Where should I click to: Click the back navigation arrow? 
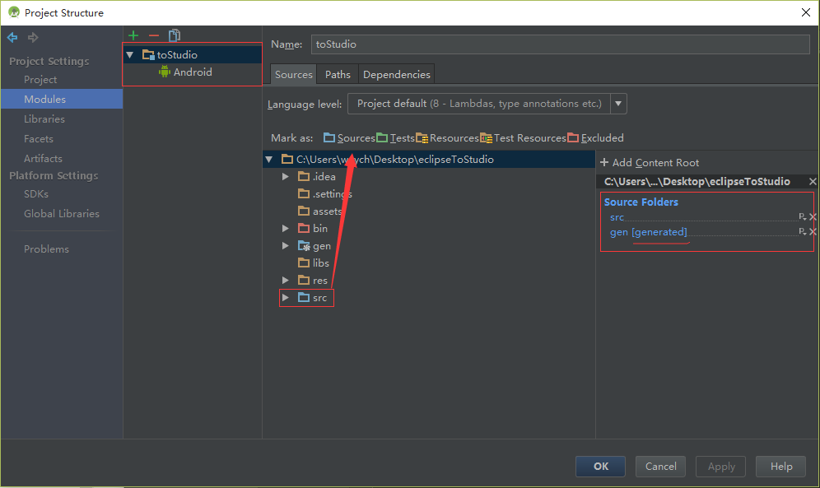(12, 38)
